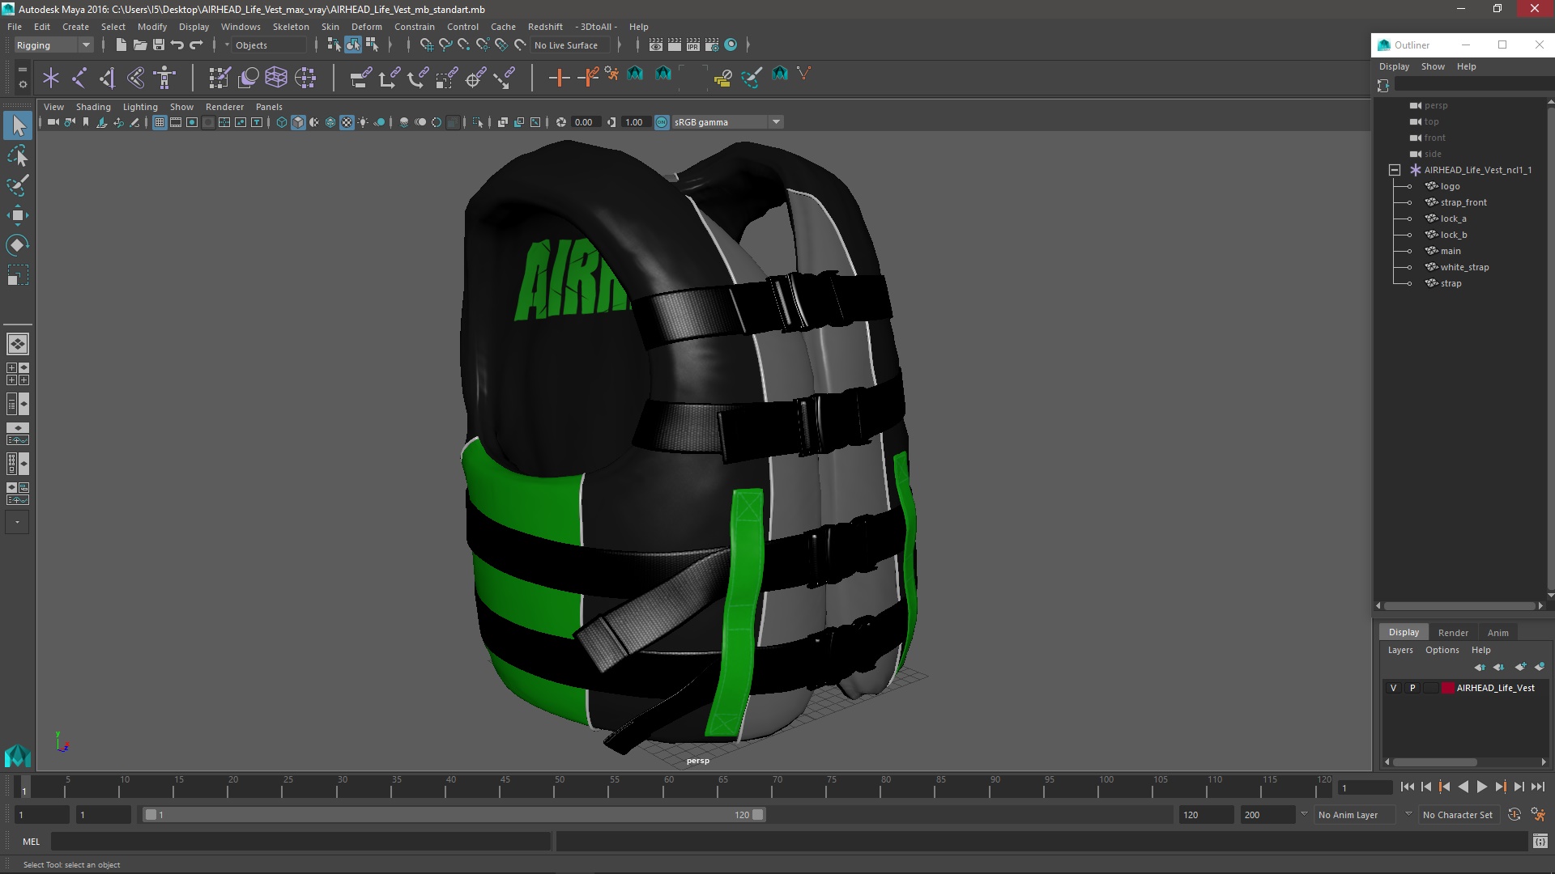The height and width of the screenshot is (874, 1555).
Task: Open a scene file from folder
Action: tap(139, 45)
